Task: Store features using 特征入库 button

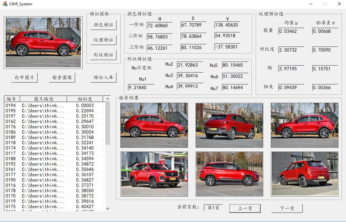Action: click(103, 78)
